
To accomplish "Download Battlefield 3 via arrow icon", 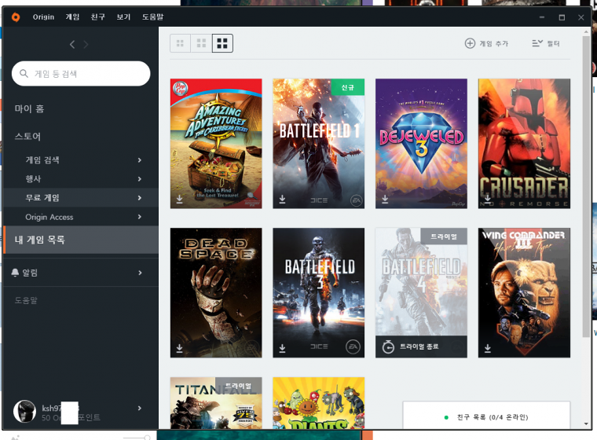I will pos(282,348).
